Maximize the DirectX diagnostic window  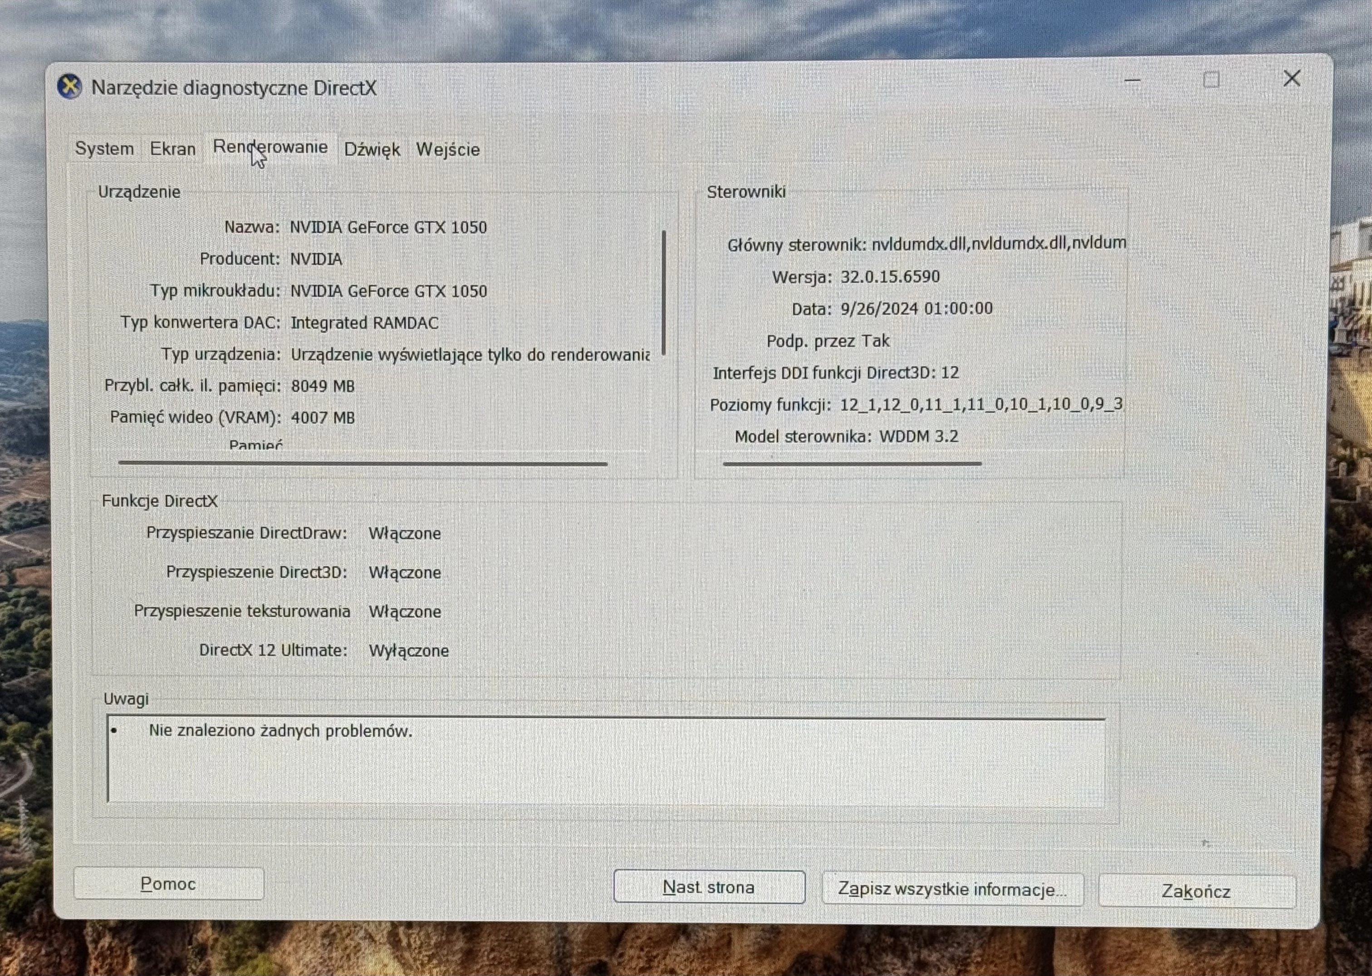[1211, 80]
